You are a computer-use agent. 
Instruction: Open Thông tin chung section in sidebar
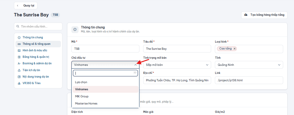point(38,37)
